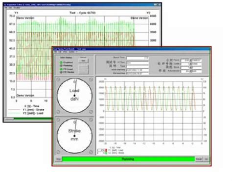Click the Bench Time input field
This screenshot has height=181, width=232.
pos(138,58)
